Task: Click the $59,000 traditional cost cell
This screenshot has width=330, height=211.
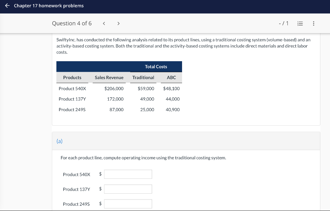Action: point(146,89)
